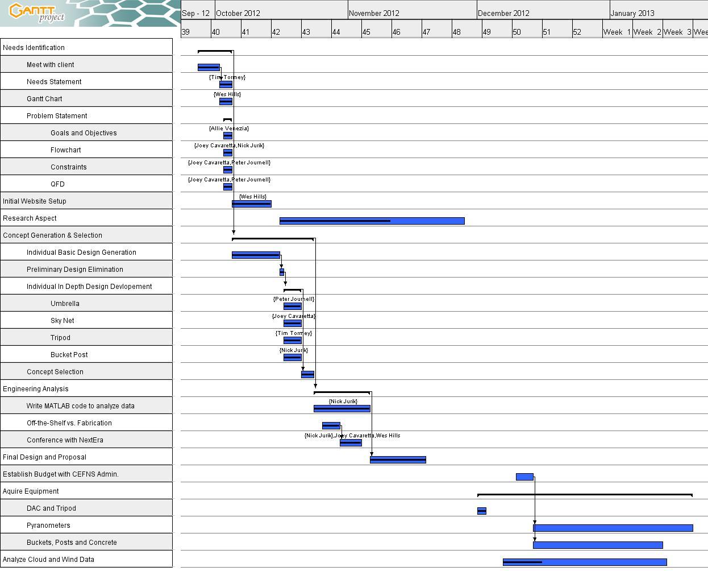Click Week 1 in the January timeline header
This screenshot has height=571, width=708.
618,32
